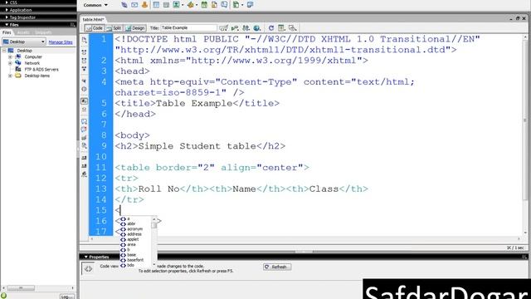Click the Collapse Full Tag icon
Screen dimensions: 531x299
point(85,52)
